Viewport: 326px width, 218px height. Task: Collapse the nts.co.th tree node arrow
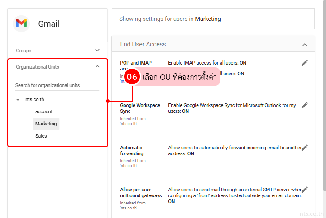pyautogui.click(x=18, y=99)
